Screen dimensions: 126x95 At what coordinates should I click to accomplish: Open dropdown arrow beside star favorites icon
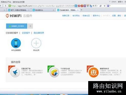point(98,6)
